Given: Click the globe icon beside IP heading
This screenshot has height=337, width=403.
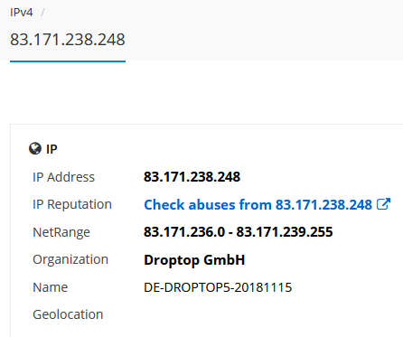Looking at the screenshot, I should point(35,148).
